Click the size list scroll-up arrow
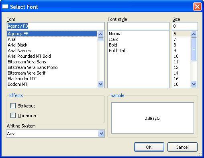 tap(194, 34)
